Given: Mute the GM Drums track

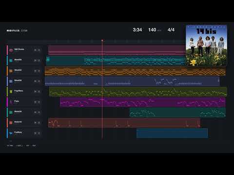Looking at the screenshot, I should point(35,50).
